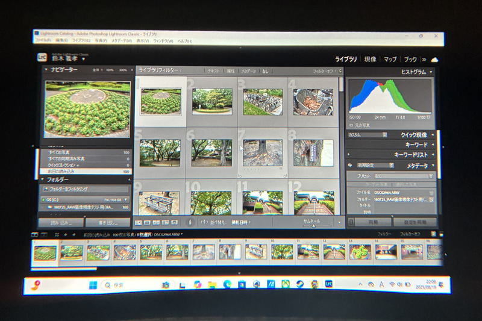Open the ファイル menu
The image size is (482, 321).
point(43,40)
